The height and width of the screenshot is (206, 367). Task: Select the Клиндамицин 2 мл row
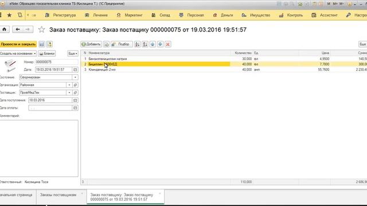[224, 70]
